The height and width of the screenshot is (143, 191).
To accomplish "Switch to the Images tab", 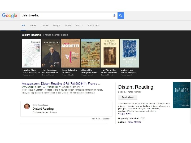I will pyautogui.click(x=57, y=25).
